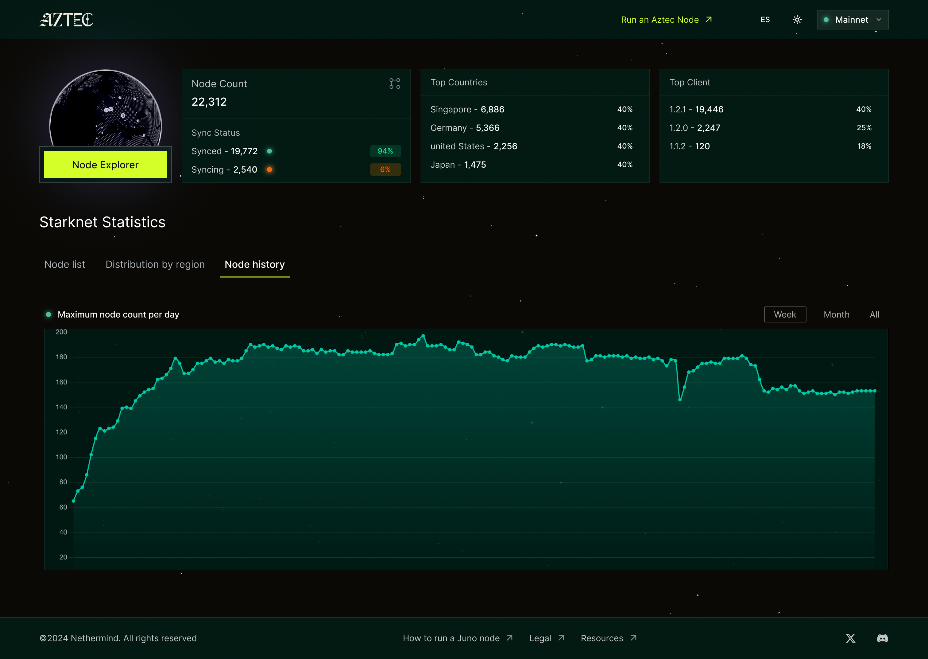Switch language with the ES button
928x659 pixels.
point(765,19)
